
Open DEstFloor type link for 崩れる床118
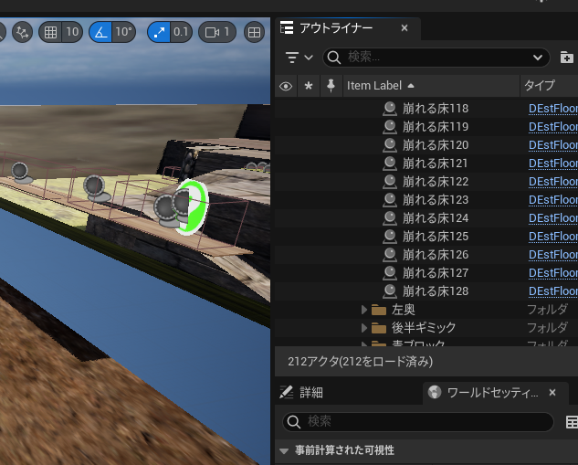(553, 109)
